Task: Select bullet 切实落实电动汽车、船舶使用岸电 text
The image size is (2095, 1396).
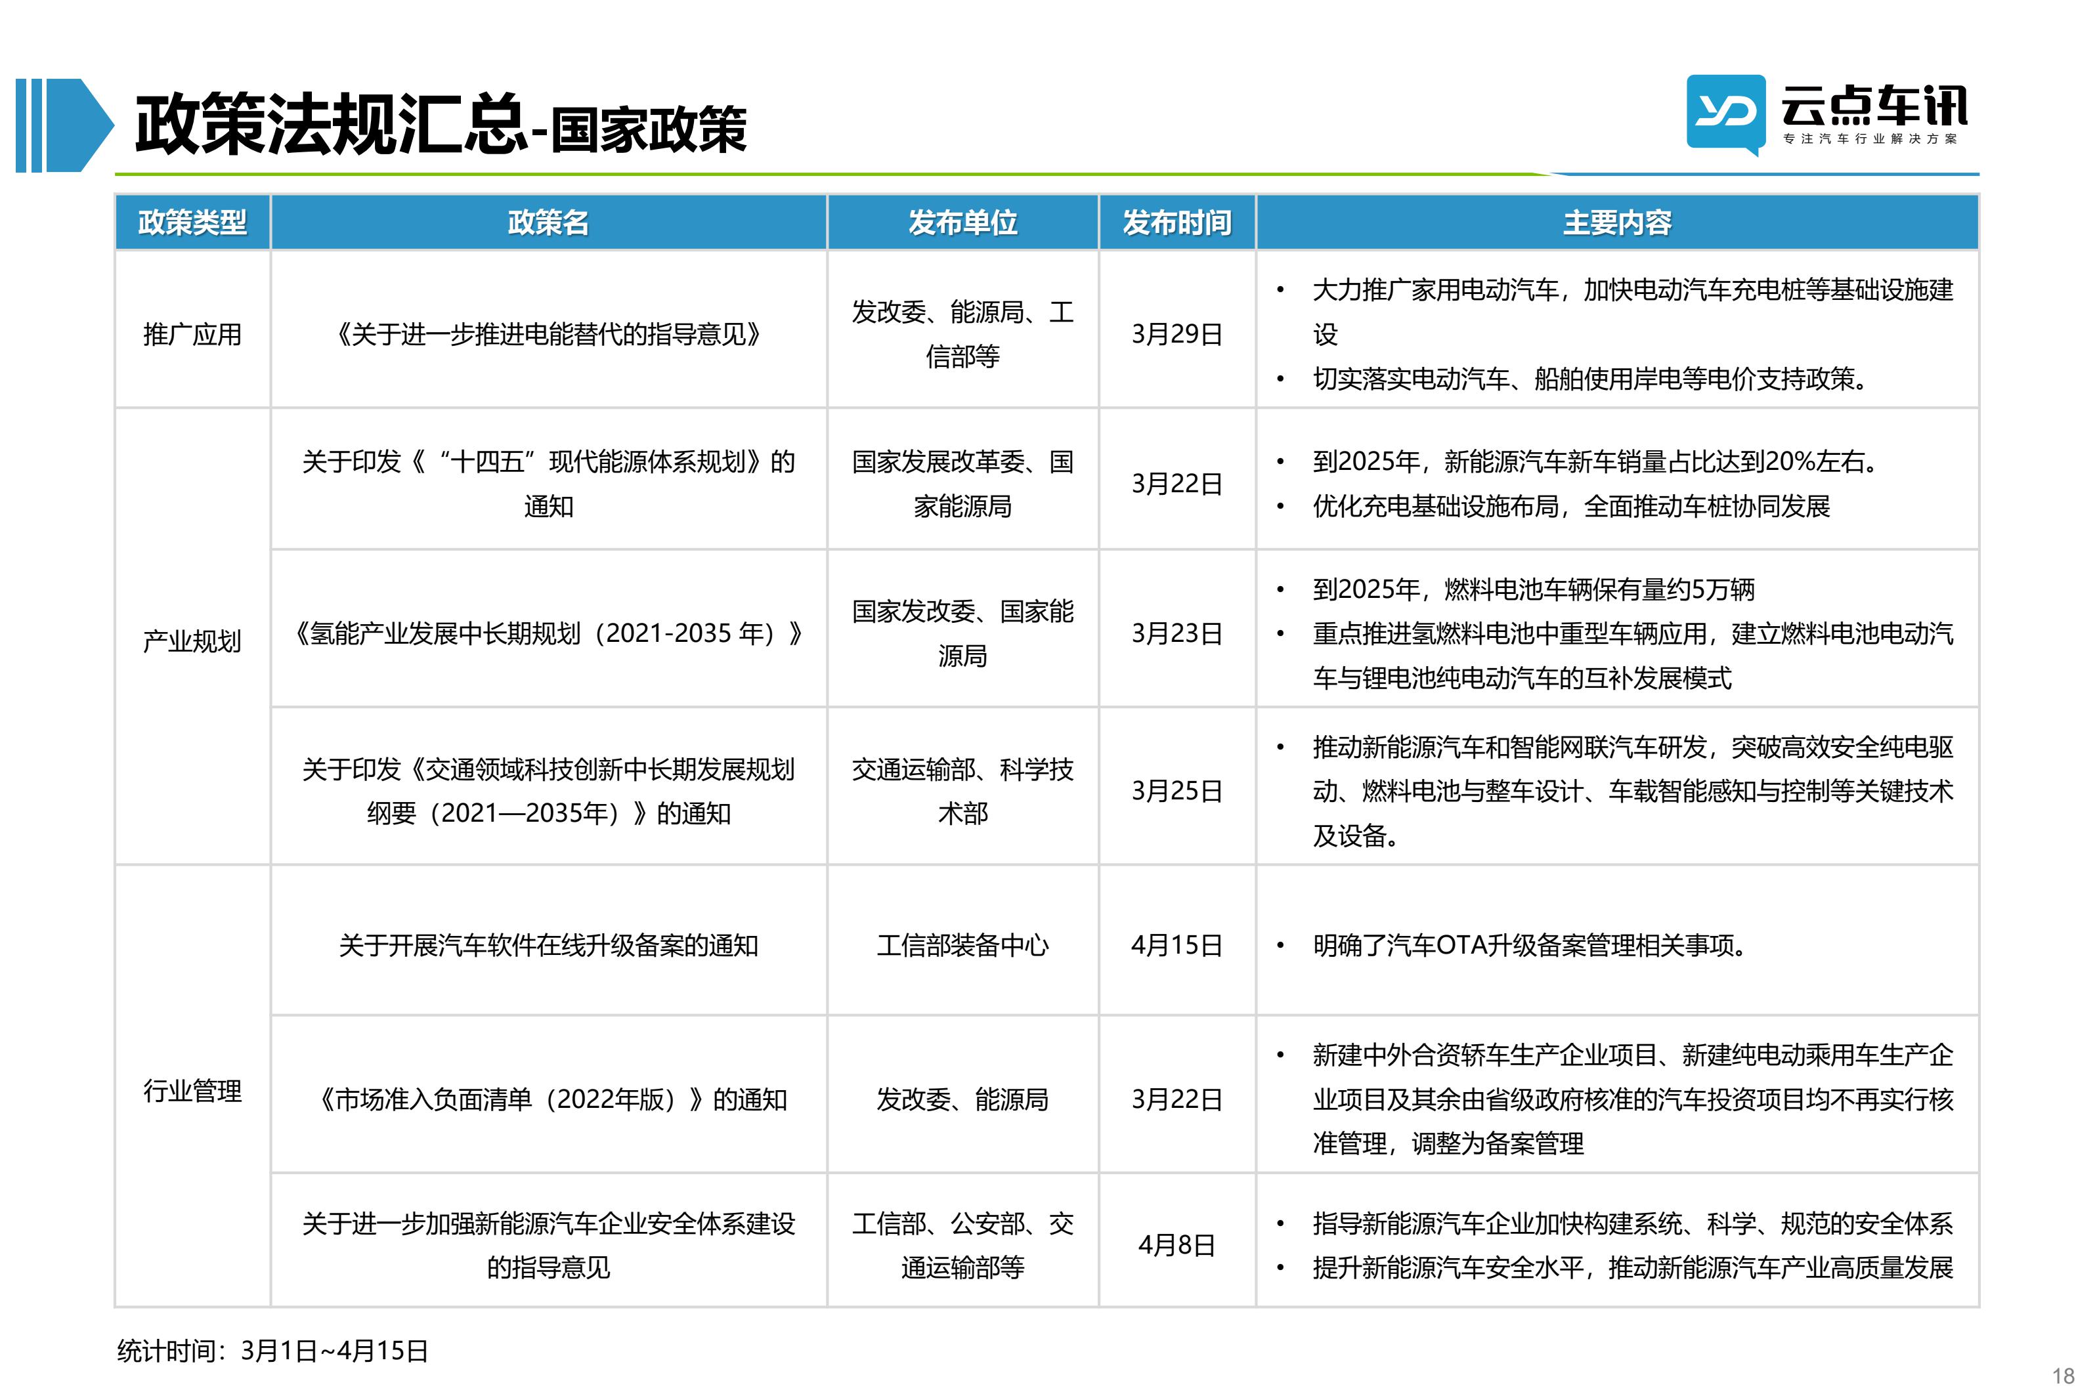Action: pos(1591,379)
